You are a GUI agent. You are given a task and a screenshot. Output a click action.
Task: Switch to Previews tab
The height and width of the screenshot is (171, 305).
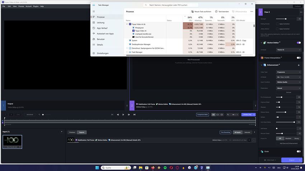(72, 132)
